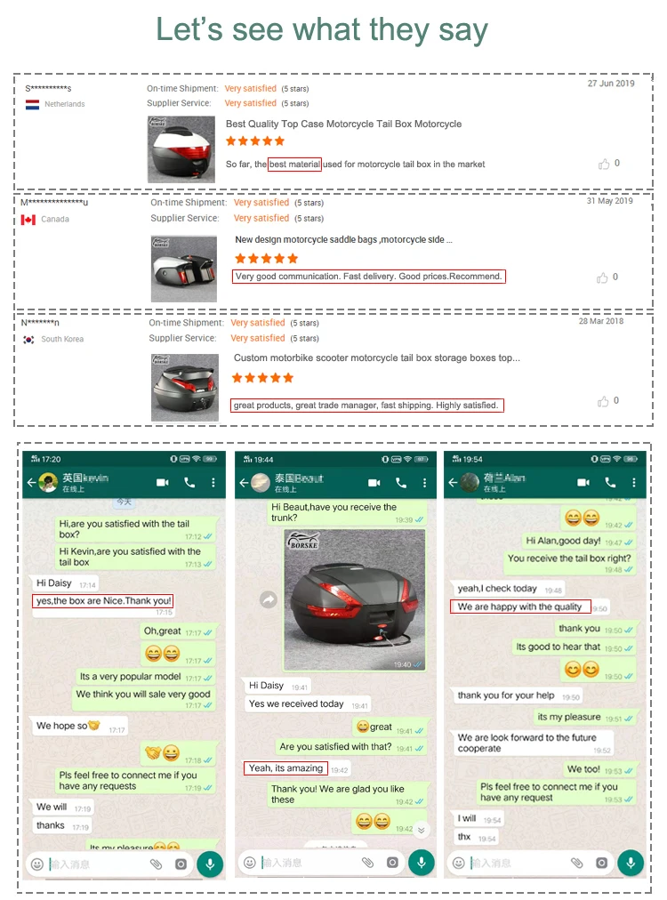Open New design motorcycle saddle bags link
Screen dimensions: 667x900
[x=343, y=240]
